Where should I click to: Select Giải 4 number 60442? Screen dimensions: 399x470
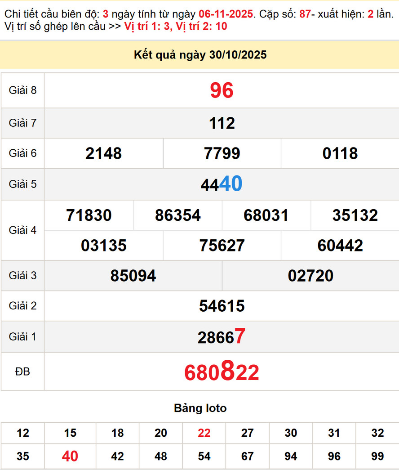click(x=340, y=246)
